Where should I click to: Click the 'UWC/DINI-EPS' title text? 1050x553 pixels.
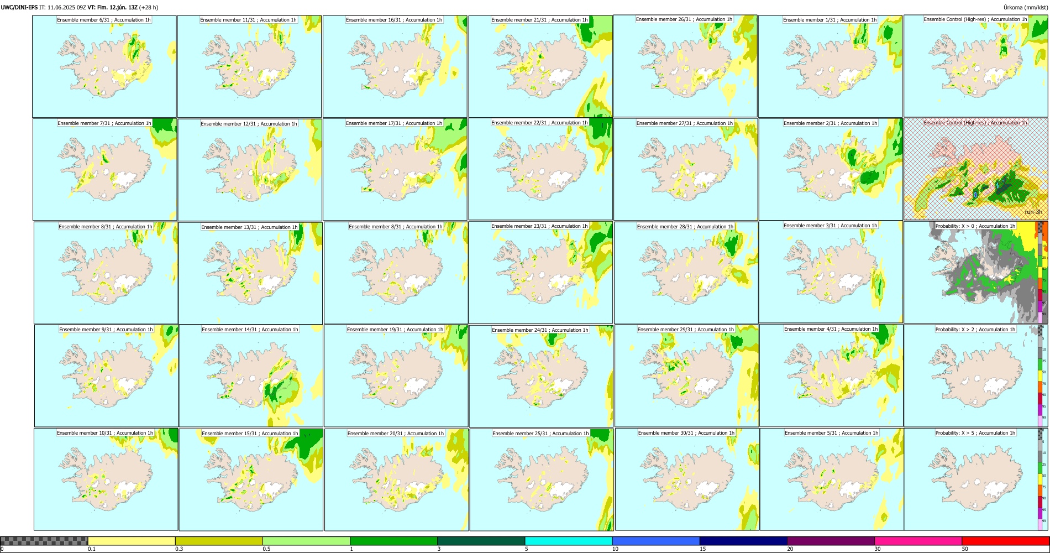tap(19, 8)
